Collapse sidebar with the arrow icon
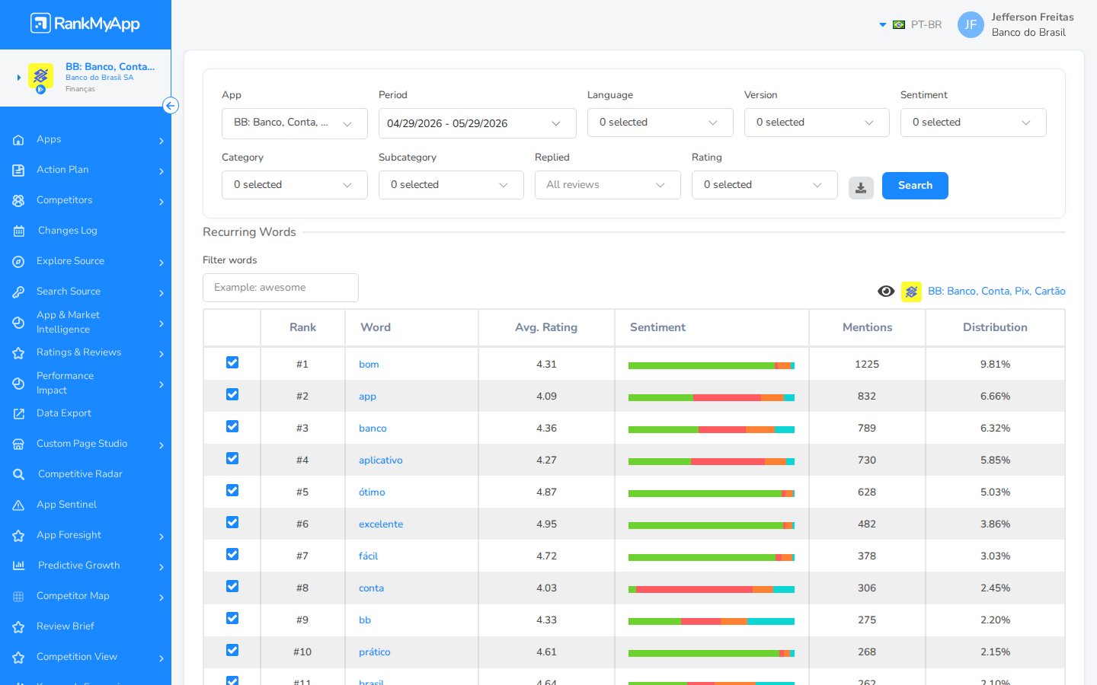This screenshot has height=685, width=1097. 171,106
